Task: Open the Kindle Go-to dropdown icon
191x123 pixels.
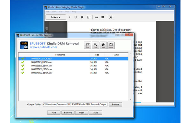Action: click(x=88, y=17)
